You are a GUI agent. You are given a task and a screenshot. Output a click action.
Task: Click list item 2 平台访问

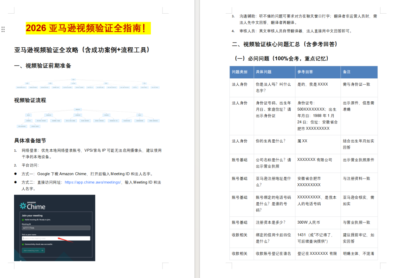(x=27, y=165)
